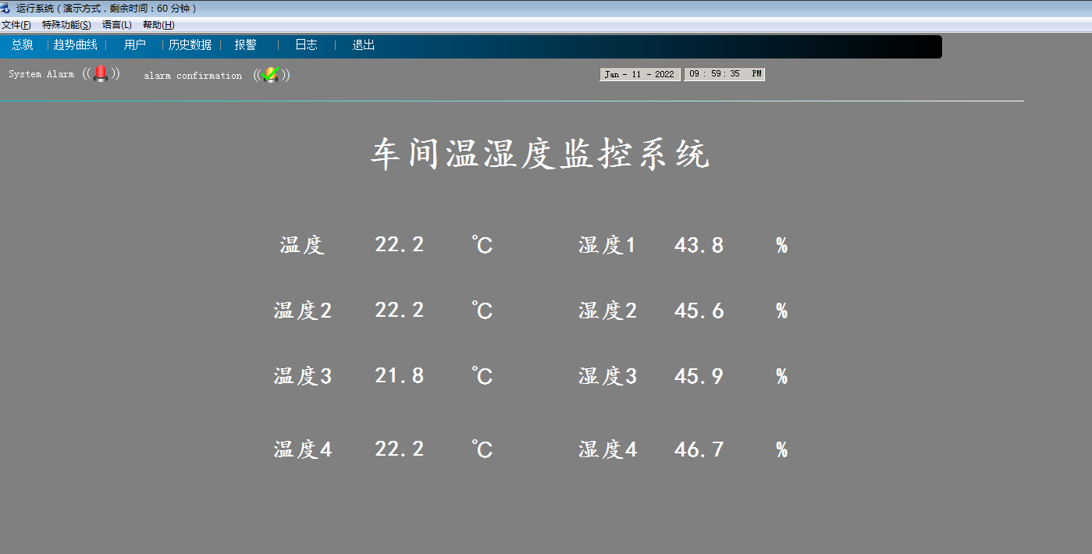Viewport: 1092px width, 554px height.
Task: Open the 帮助(H) menu
Action: click(x=158, y=25)
